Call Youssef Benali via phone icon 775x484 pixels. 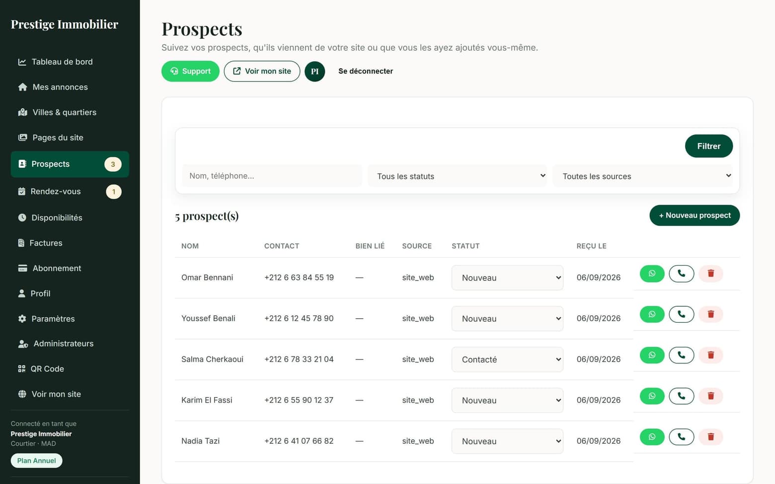[x=681, y=314]
